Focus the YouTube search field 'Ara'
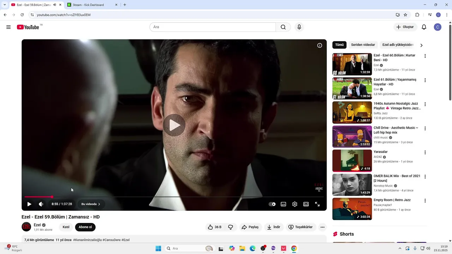This screenshot has height=254, width=452. tap(213, 27)
